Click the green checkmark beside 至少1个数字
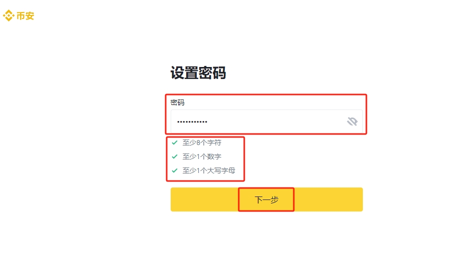 click(x=175, y=156)
